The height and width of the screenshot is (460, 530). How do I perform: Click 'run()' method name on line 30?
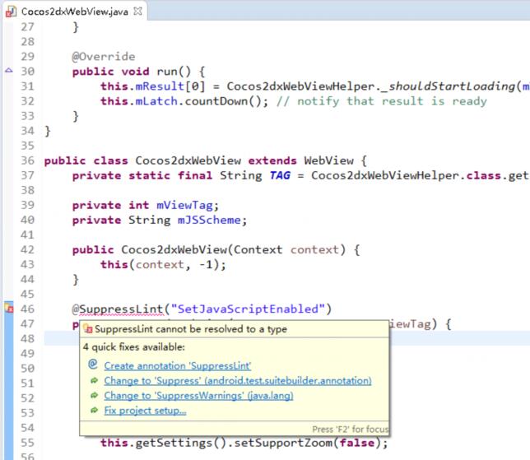(174, 72)
